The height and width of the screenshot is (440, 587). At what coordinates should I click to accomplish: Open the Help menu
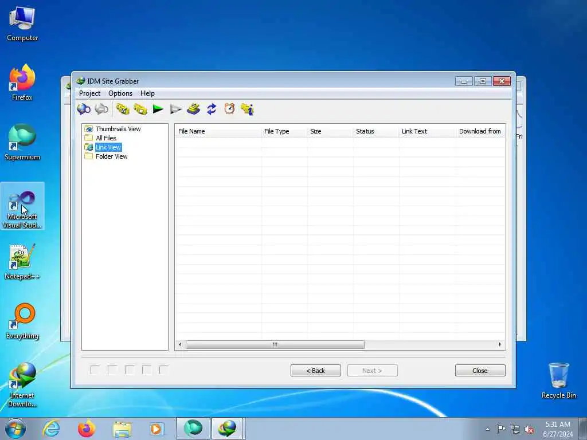(x=147, y=93)
